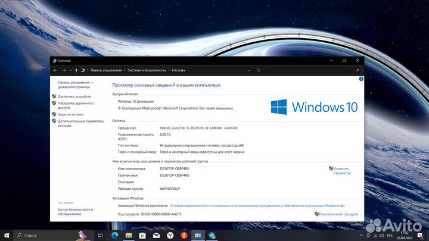Close the Система window
Screen dimensions: 429x241
tap(357, 61)
